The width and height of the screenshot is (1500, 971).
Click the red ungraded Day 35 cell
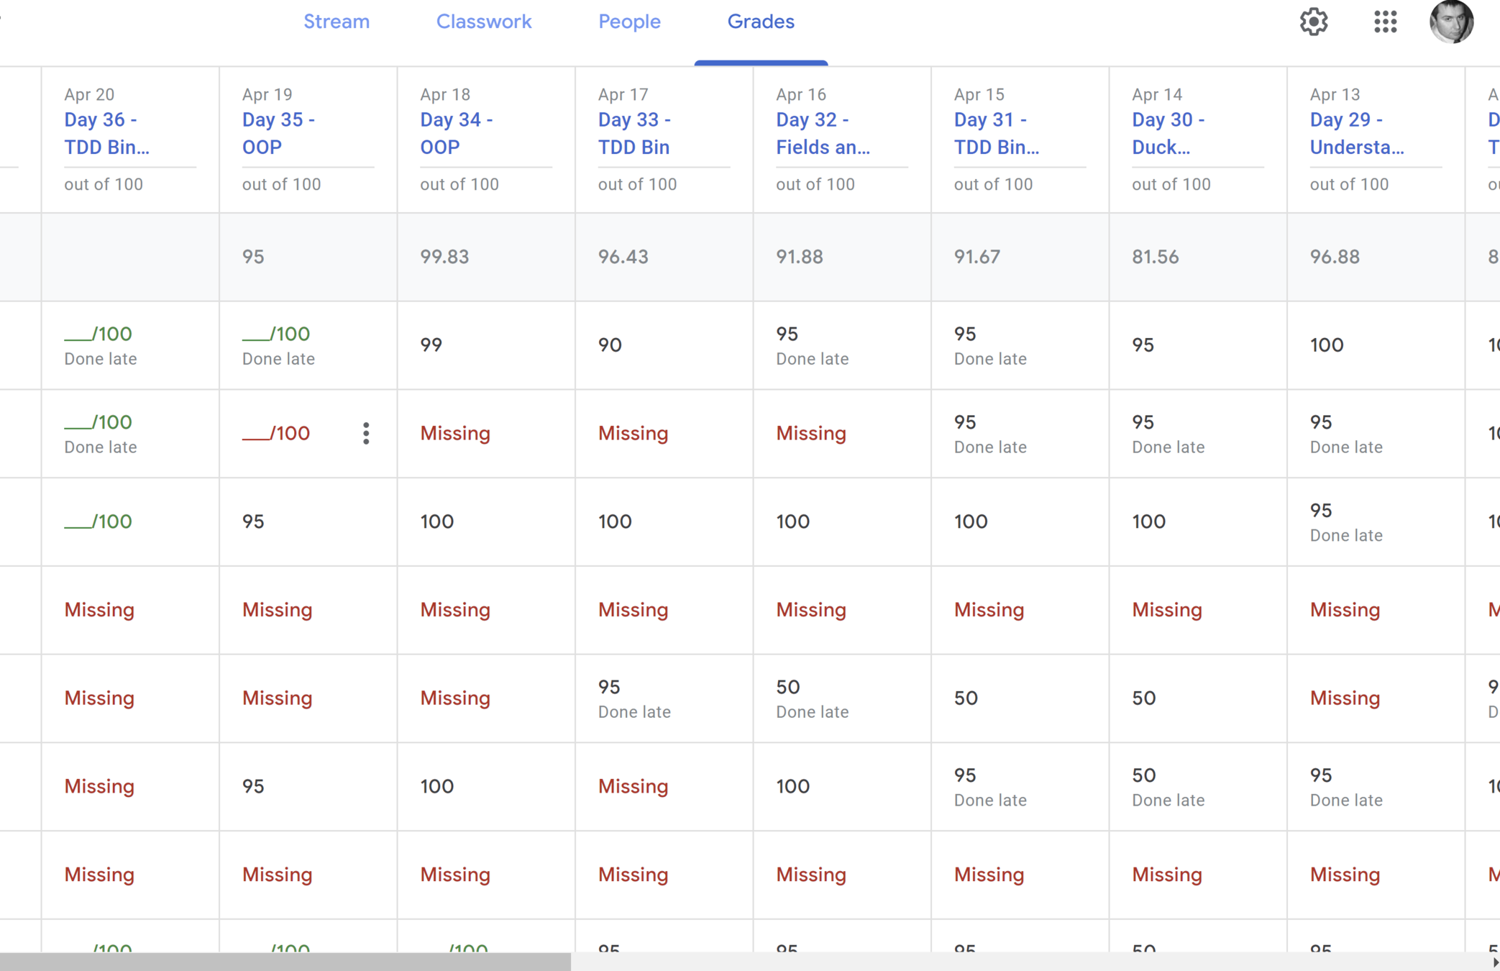[x=276, y=433]
